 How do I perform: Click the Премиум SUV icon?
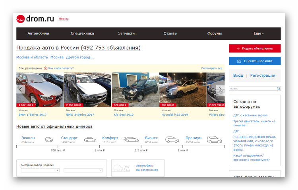tap(214, 140)
